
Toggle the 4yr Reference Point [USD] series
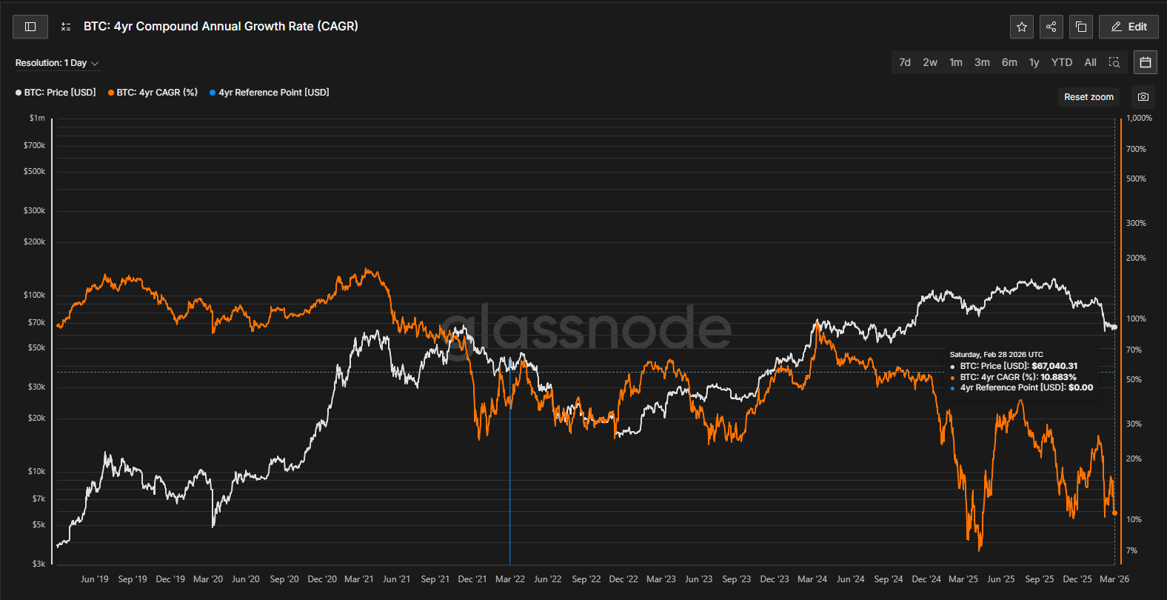pyautogui.click(x=270, y=93)
